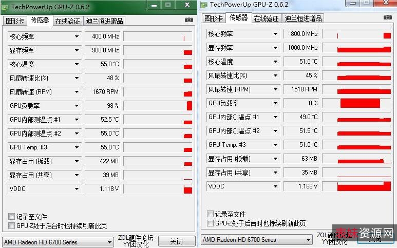Open 核心温度 dropdown in left window
Viewport: 397px width, 248px height.
(x=44, y=64)
